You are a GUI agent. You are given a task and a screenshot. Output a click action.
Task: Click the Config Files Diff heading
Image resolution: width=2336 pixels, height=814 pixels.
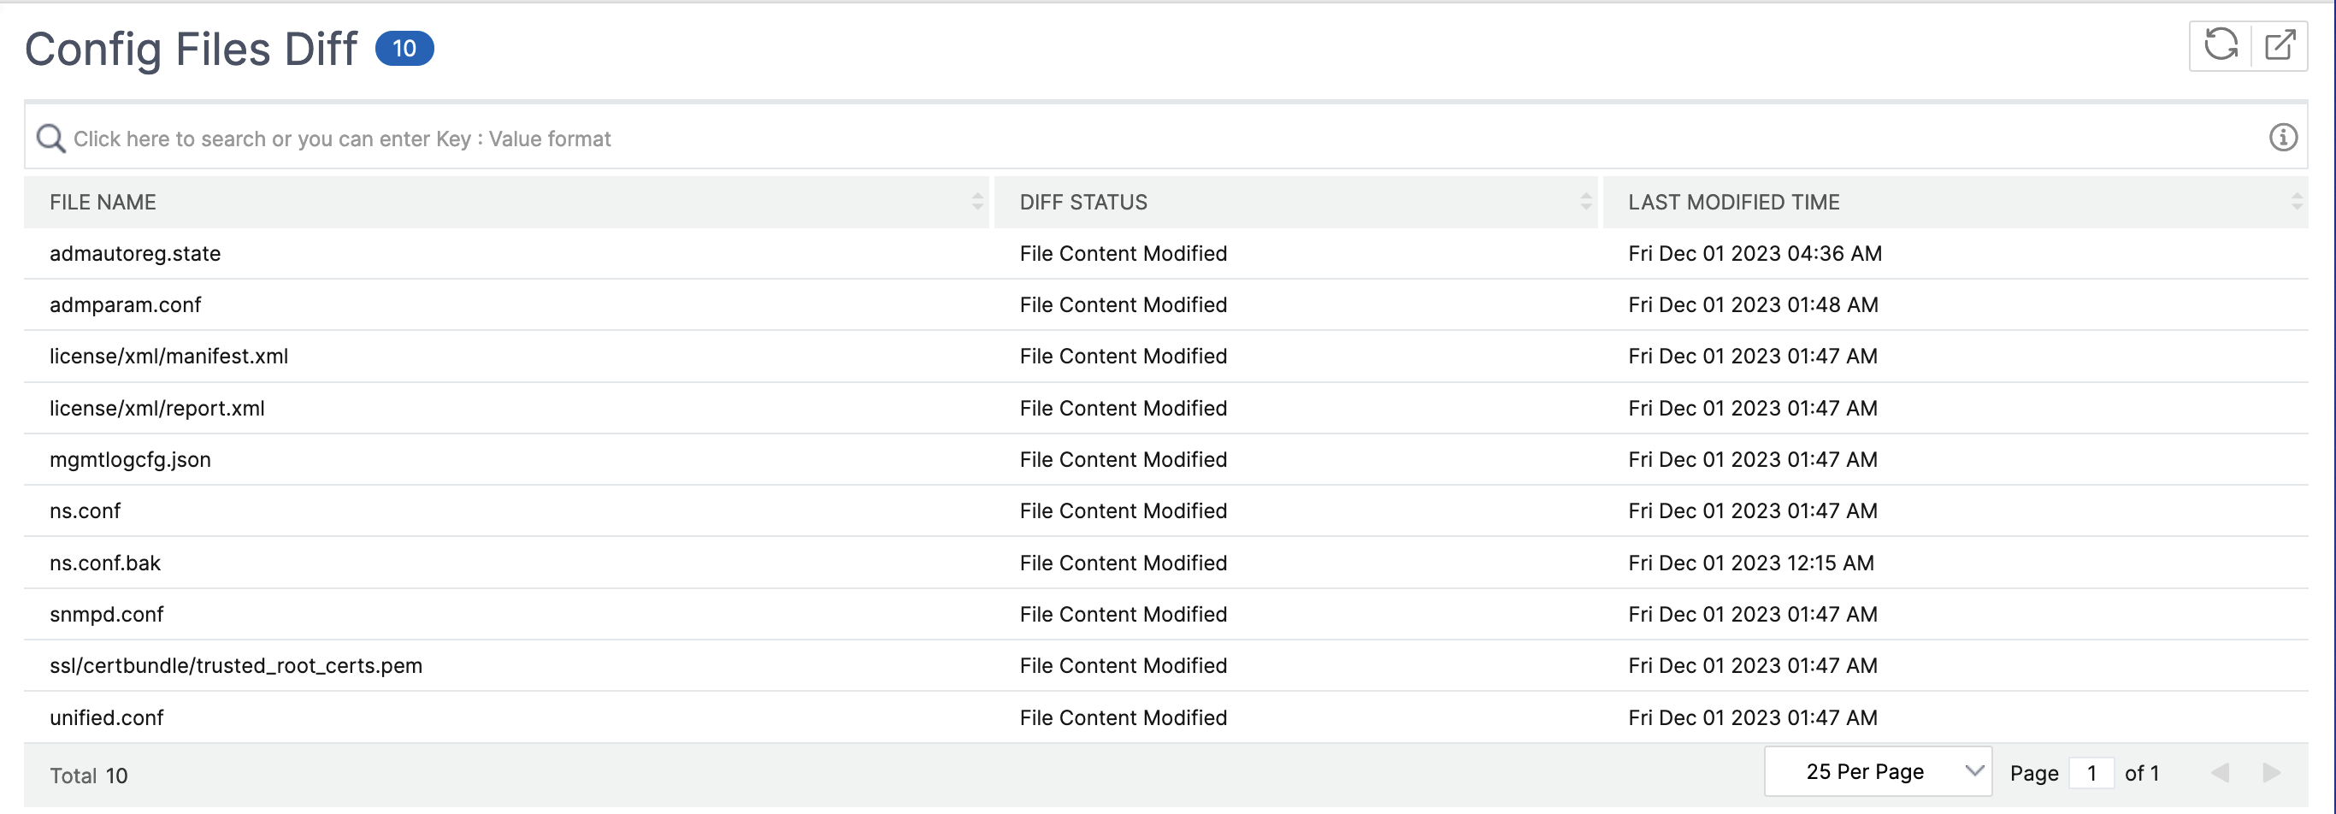(x=191, y=50)
